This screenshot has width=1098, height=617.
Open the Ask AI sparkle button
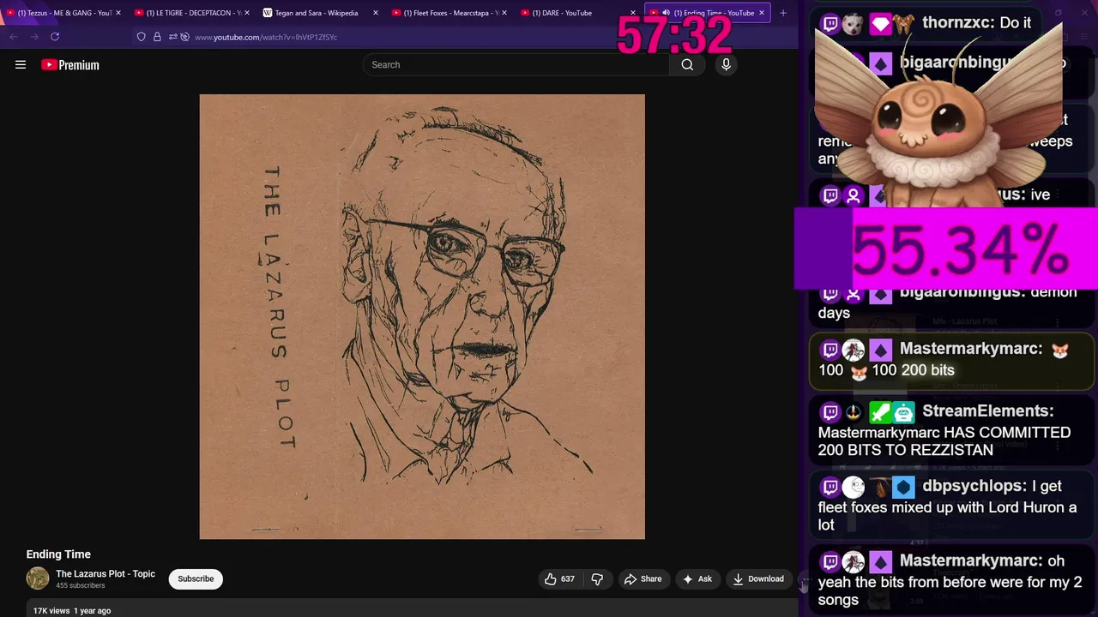697,579
